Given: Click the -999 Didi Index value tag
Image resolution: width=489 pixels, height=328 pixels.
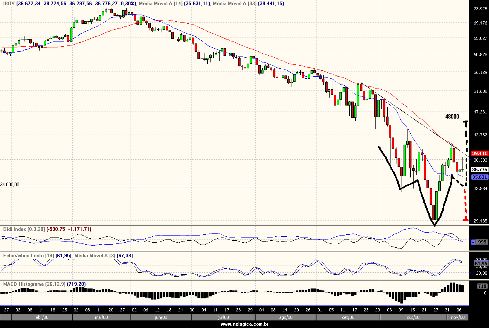Looking at the screenshot, I should (x=481, y=242).
